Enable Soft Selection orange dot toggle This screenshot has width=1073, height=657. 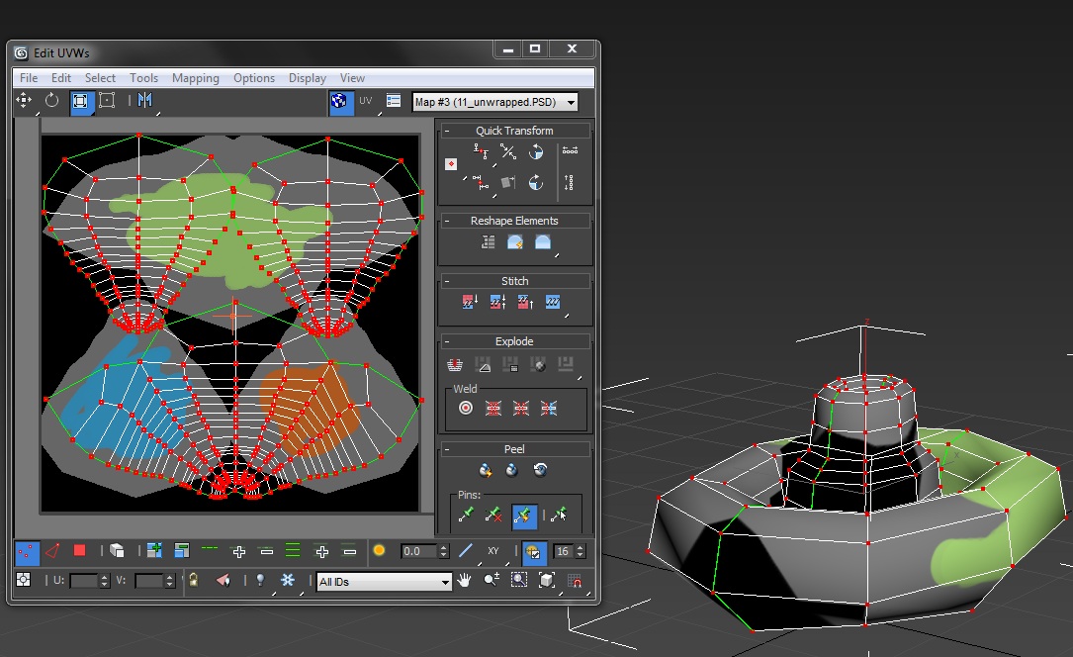tap(379, 551)
